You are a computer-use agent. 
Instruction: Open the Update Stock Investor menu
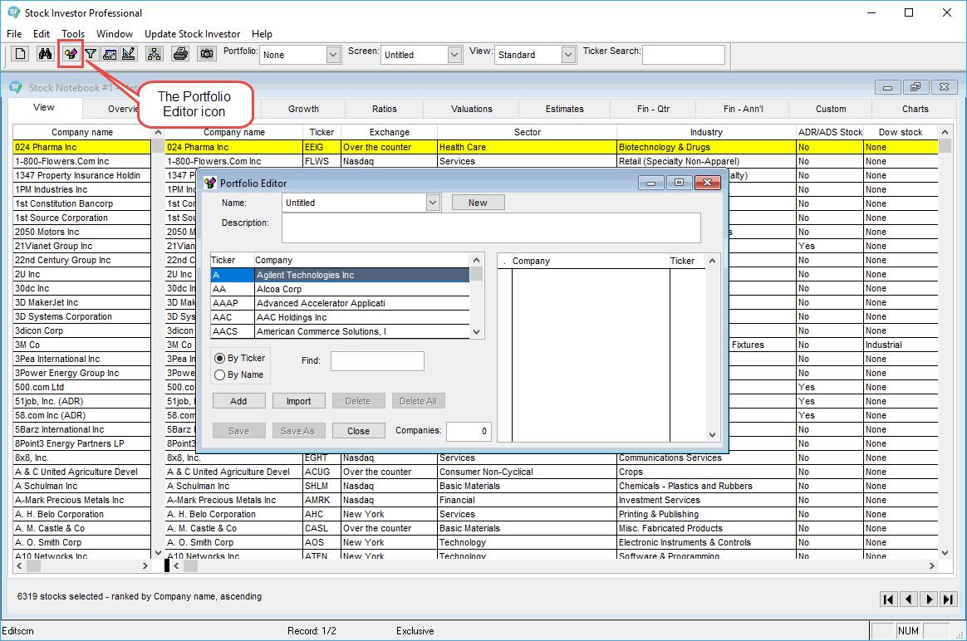[x=193, y=34]
